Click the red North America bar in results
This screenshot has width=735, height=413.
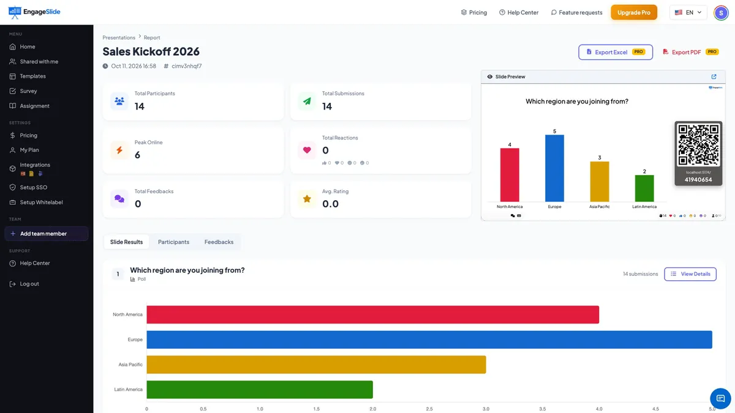[x=372, y=314]
